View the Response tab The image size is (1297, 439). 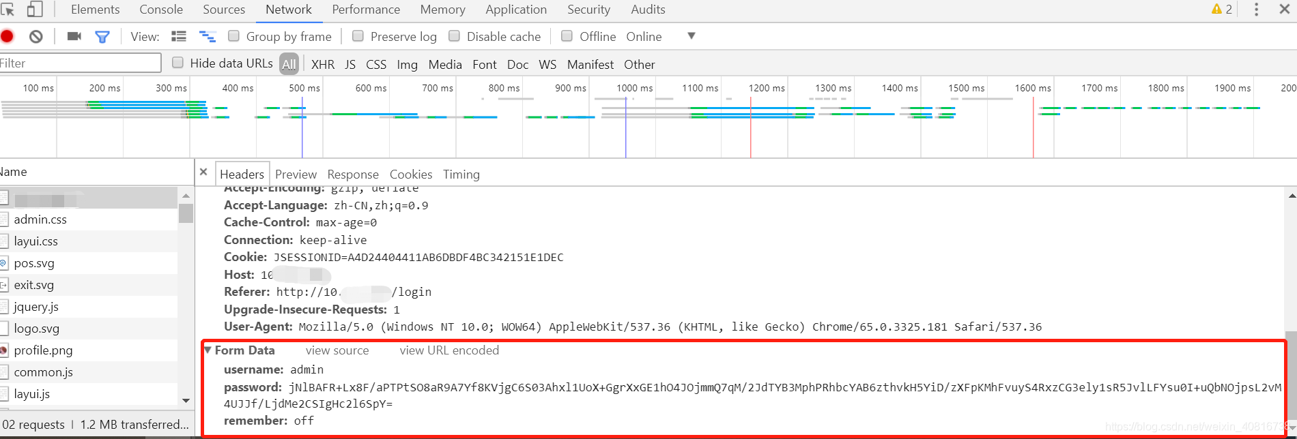pos(353,175)
